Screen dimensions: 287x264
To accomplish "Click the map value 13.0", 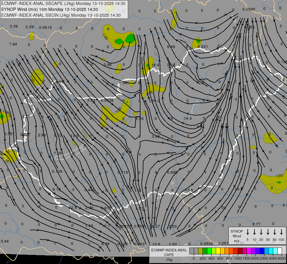I will tap(239, 189).
